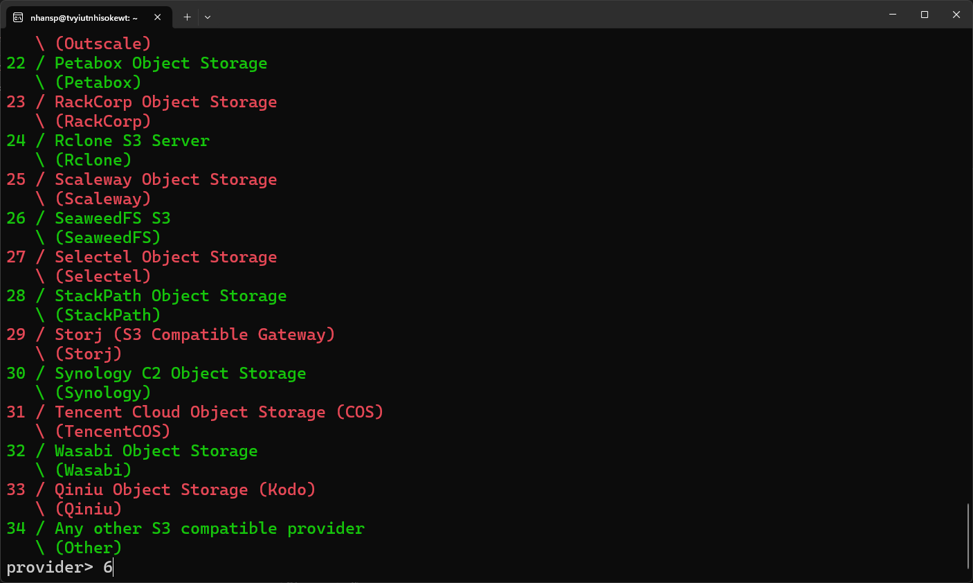Minimize the terminal window
This screenshot has height=583, width=973.
click(x=893, y=15)
